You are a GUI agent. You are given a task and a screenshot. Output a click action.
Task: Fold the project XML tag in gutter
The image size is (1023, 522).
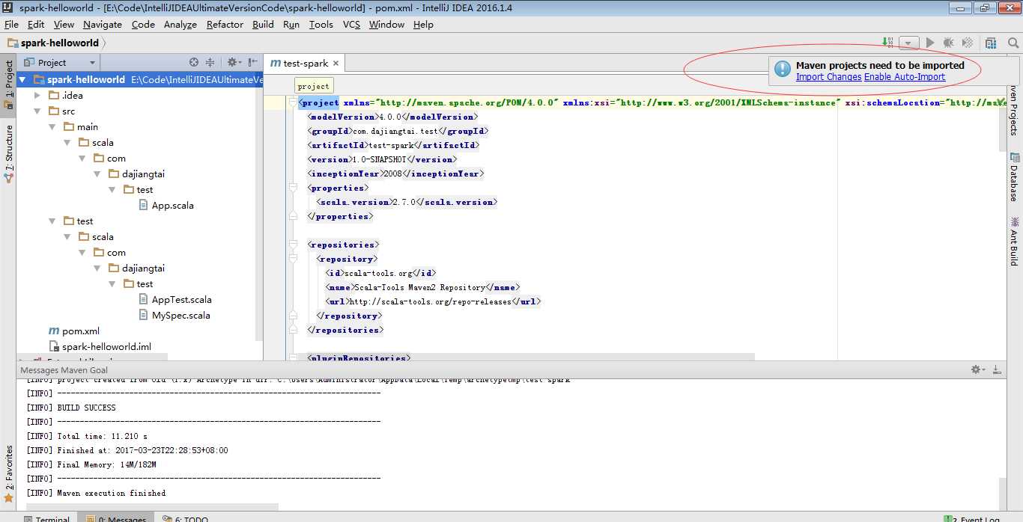coord(292,103)
